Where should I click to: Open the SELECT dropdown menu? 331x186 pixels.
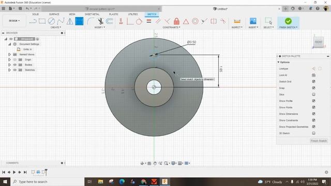click(x=268, y=27)
